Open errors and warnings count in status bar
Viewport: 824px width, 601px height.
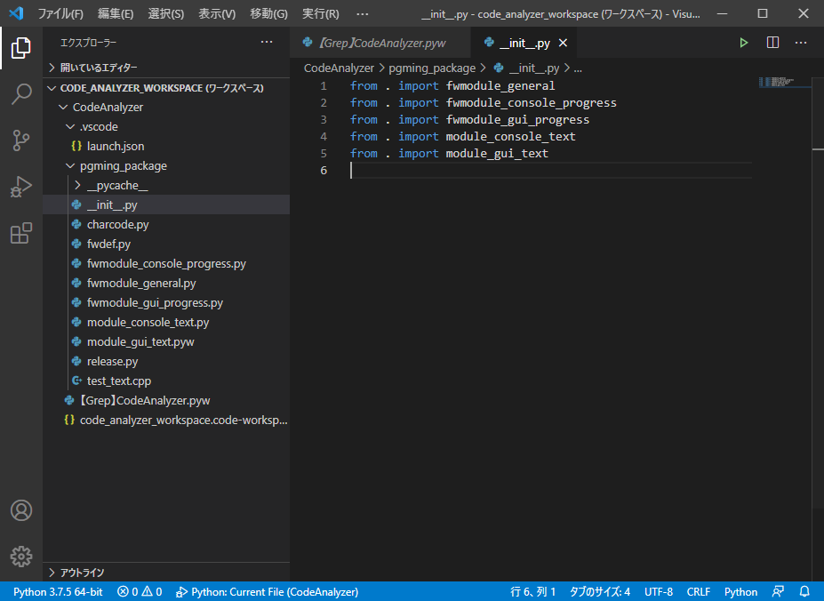140,591
